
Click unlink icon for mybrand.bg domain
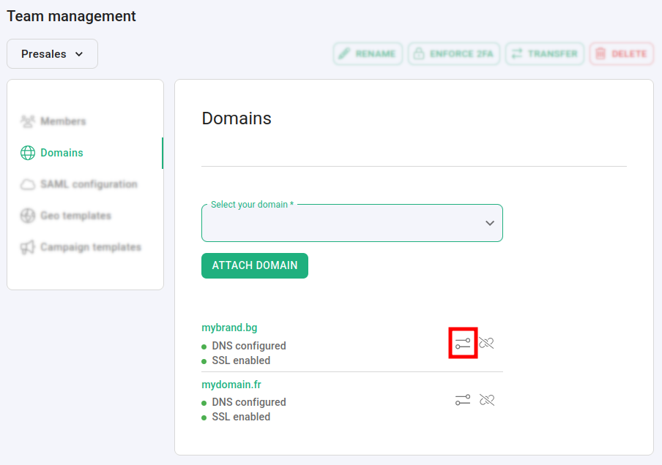(486, 343)
